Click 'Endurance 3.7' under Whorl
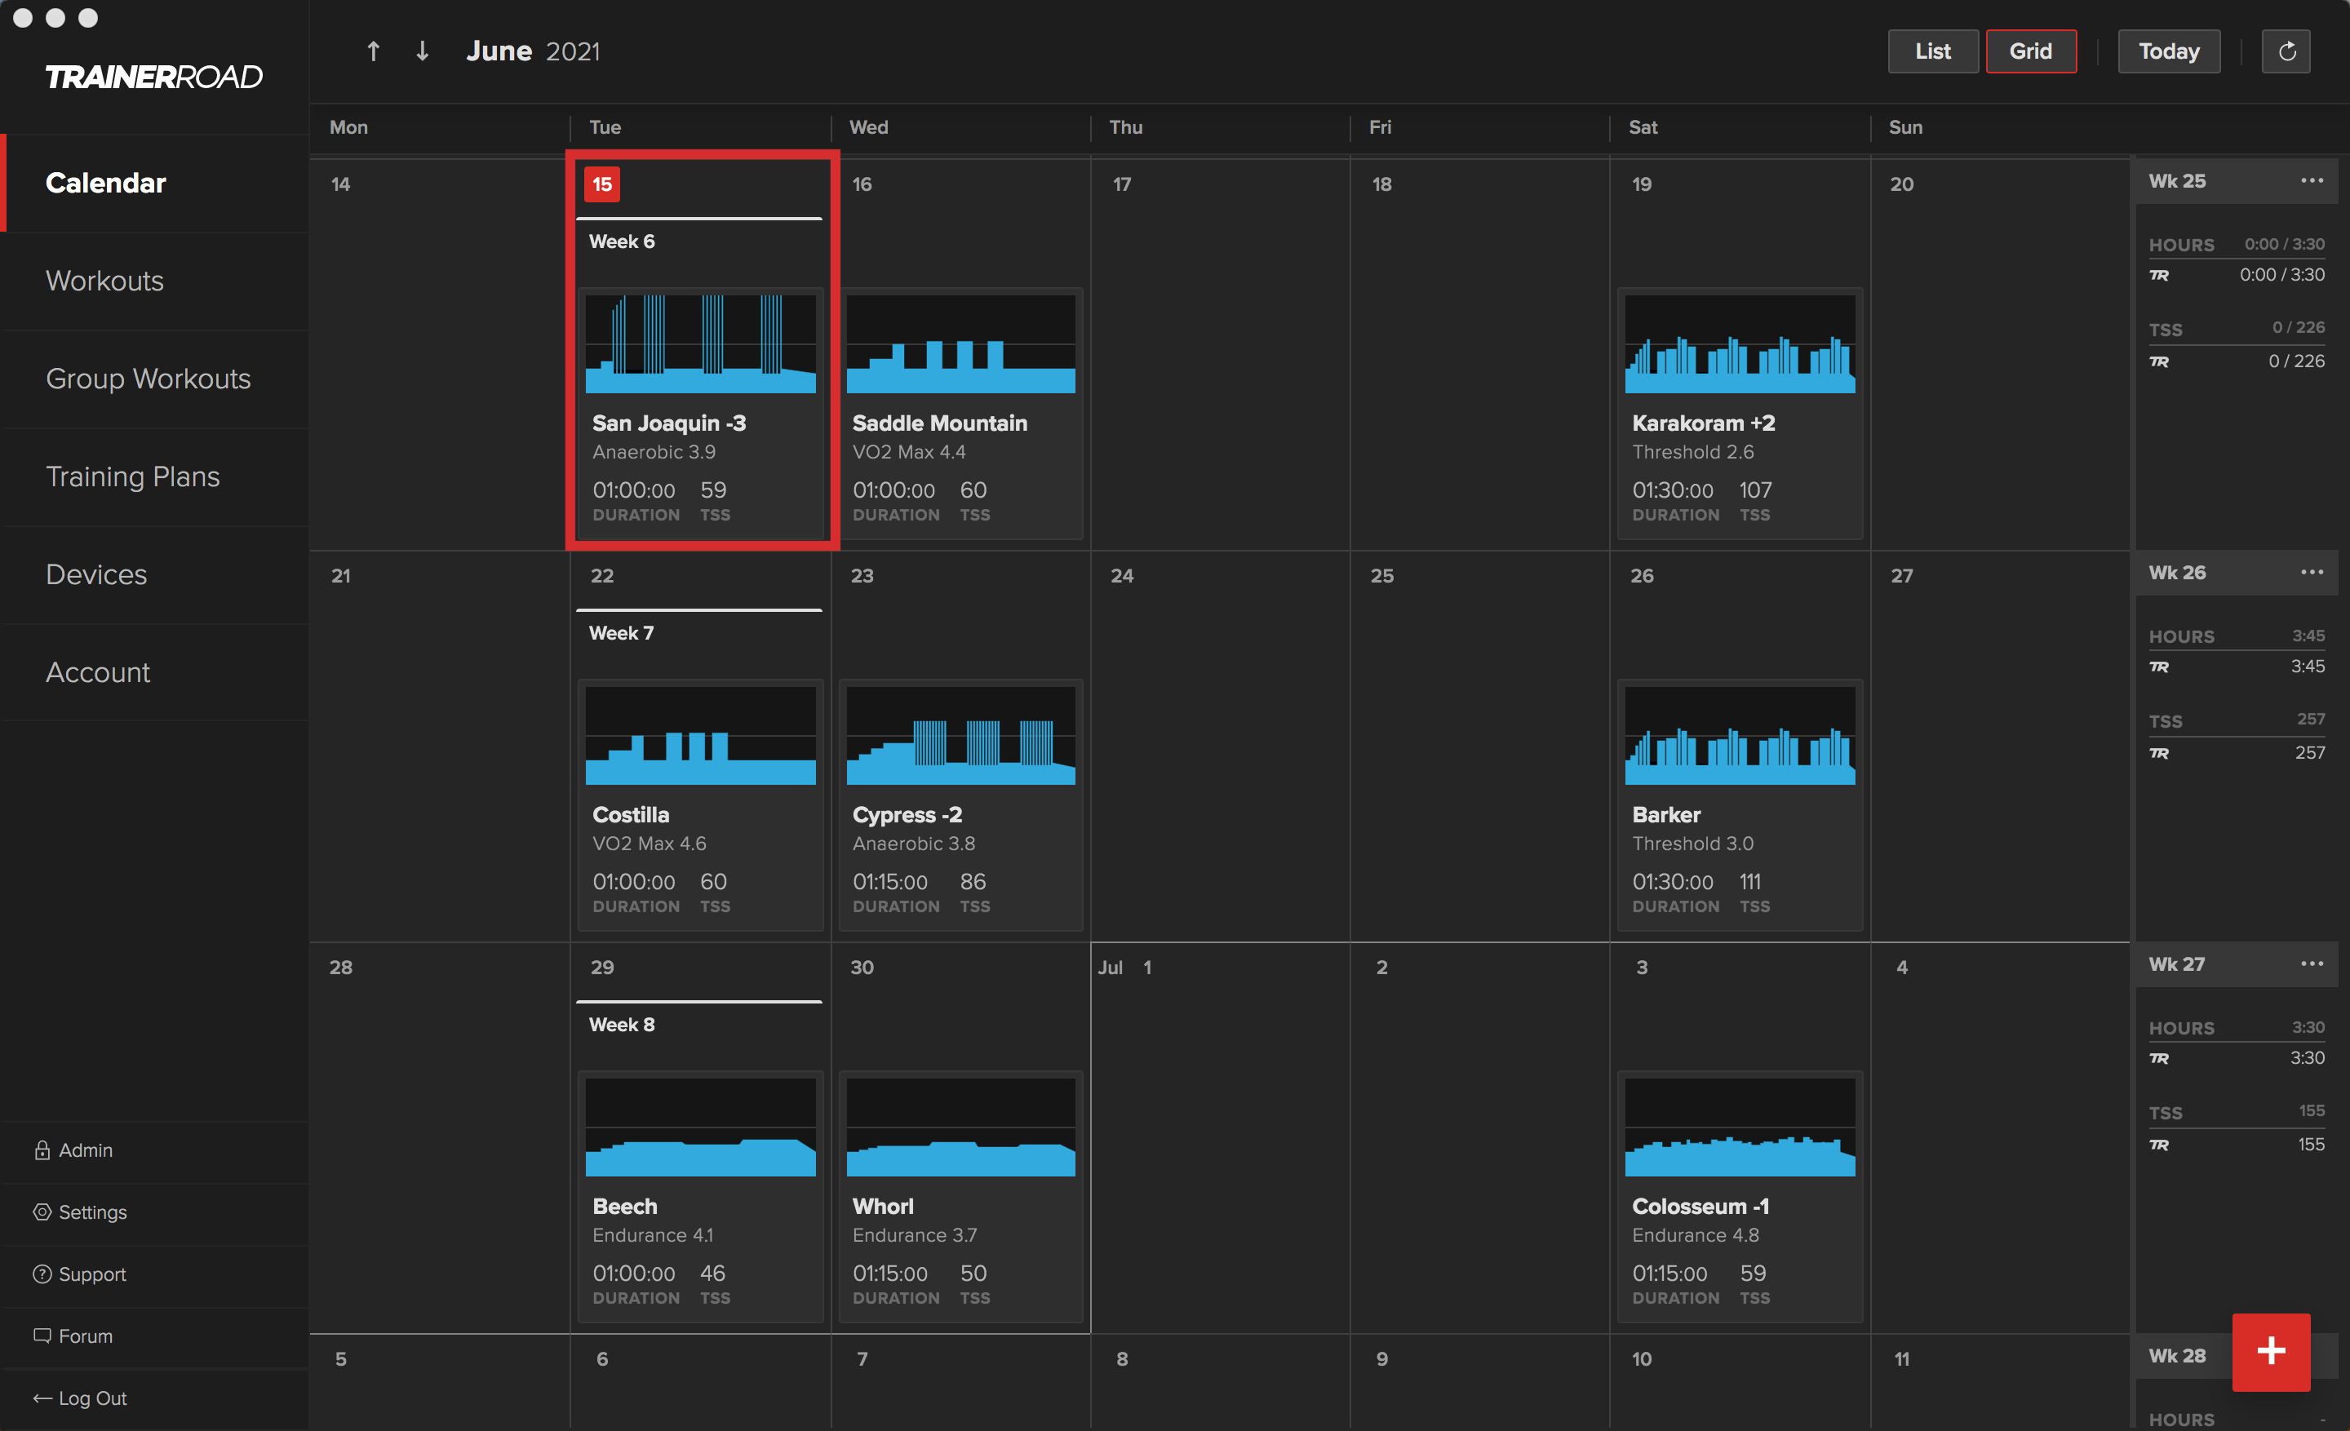Screen dimensions: 2350x1431 (914, 1234)
